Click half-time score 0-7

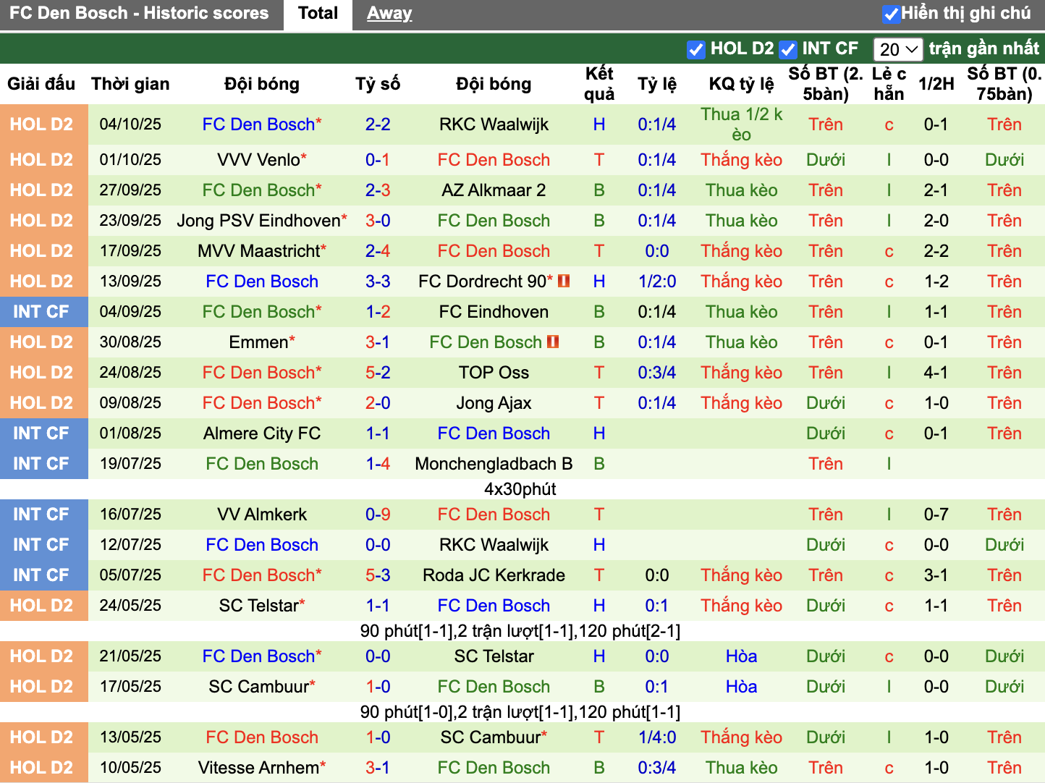(x=936, y=515)
